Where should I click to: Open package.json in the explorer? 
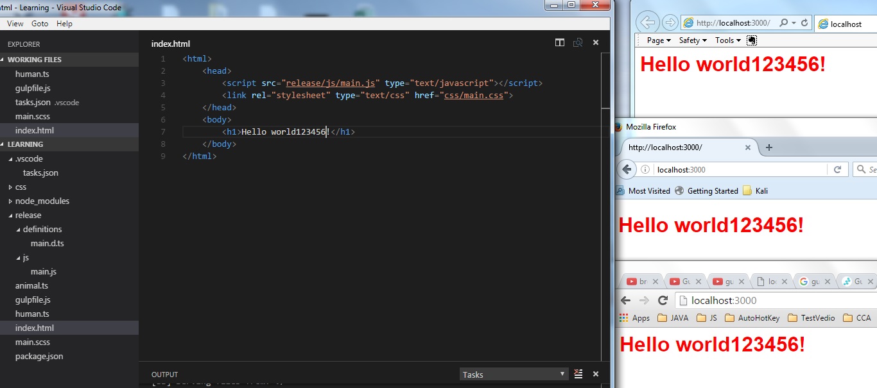pyautogui.click(x=69, y=356)
